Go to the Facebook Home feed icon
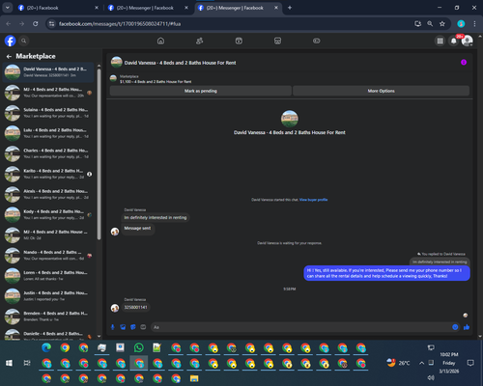 click(160, 41)
